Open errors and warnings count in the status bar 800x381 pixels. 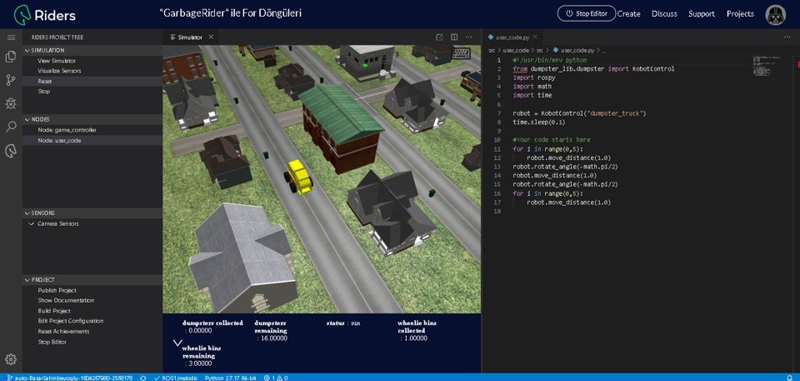click(x=276, y=378)
